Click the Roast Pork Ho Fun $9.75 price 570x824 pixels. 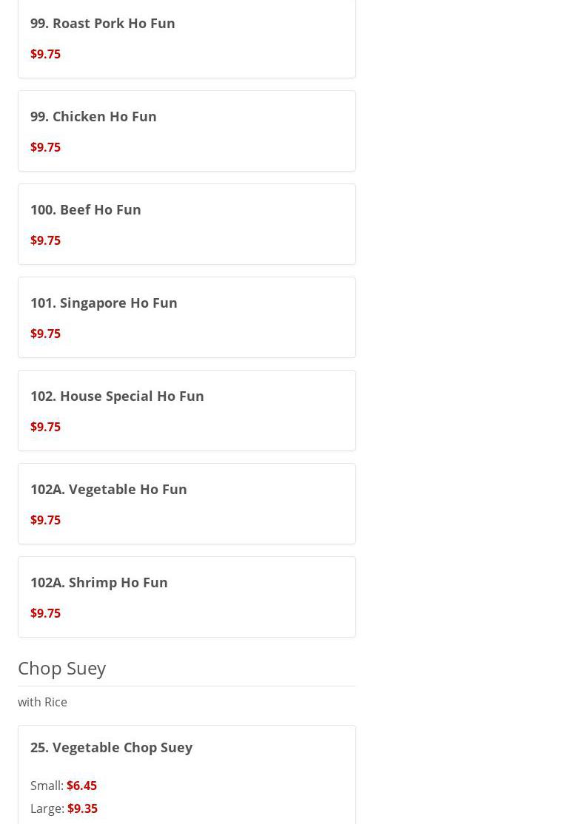click(45, 54)
